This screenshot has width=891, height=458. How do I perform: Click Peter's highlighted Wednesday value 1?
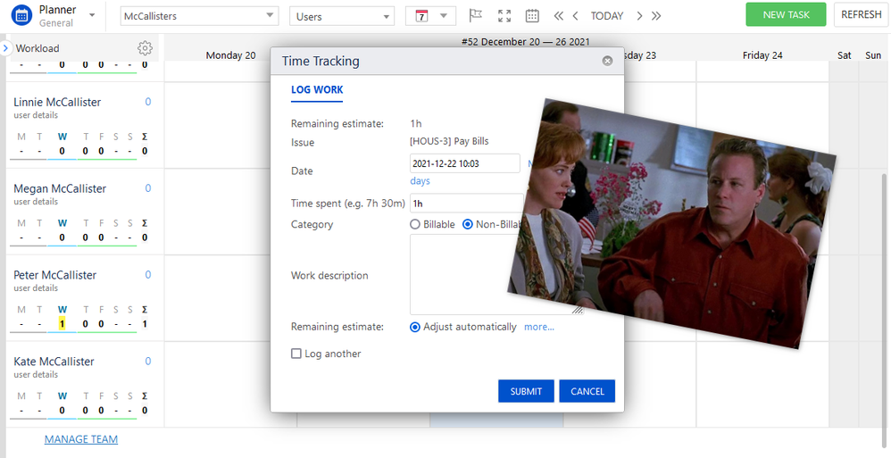[62, 324]
